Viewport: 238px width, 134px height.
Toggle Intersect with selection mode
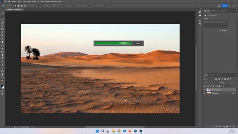coord(25,6)
